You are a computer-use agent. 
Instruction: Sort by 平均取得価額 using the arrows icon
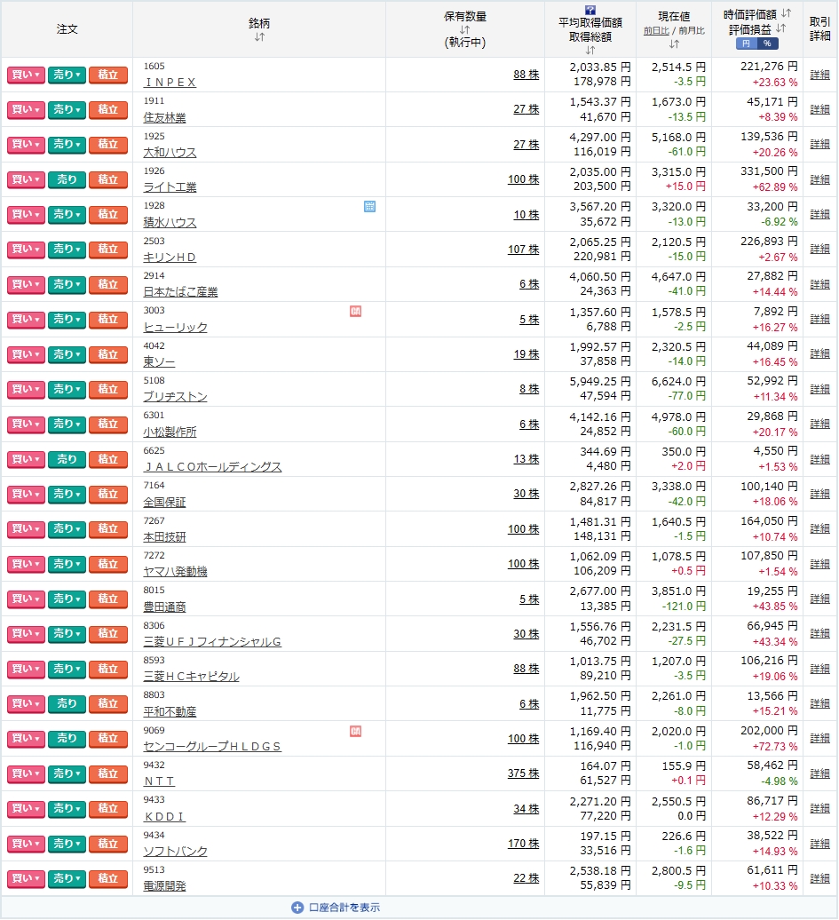point(590,51)
